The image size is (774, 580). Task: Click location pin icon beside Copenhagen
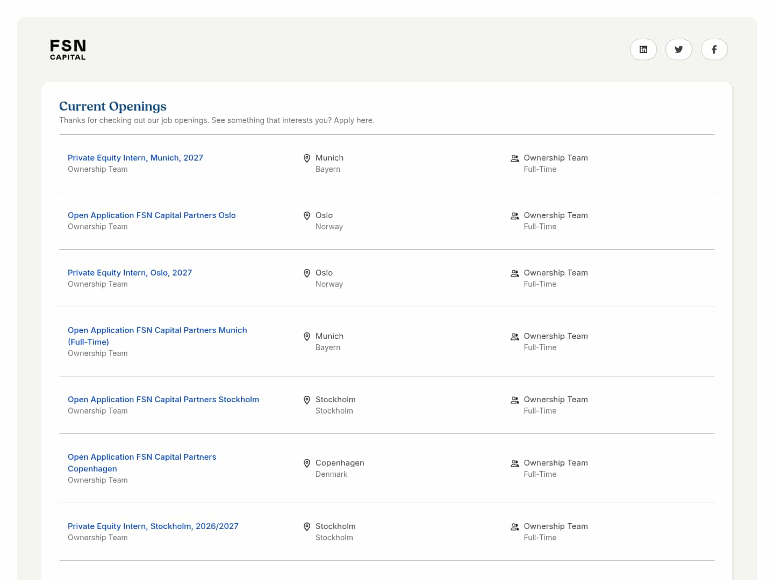(x=307, y=463)
